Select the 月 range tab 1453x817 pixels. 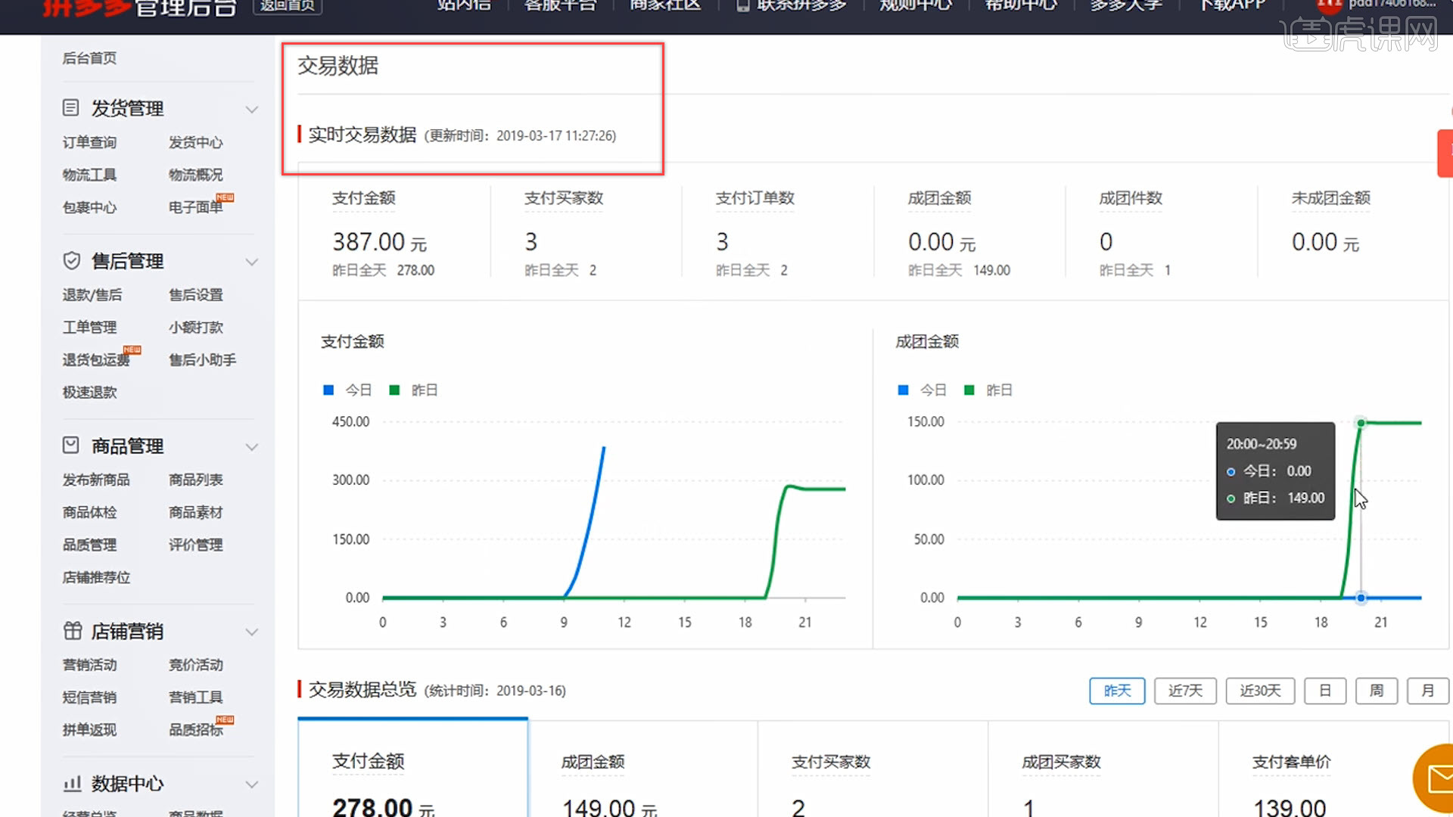[x=1428, y=691]
